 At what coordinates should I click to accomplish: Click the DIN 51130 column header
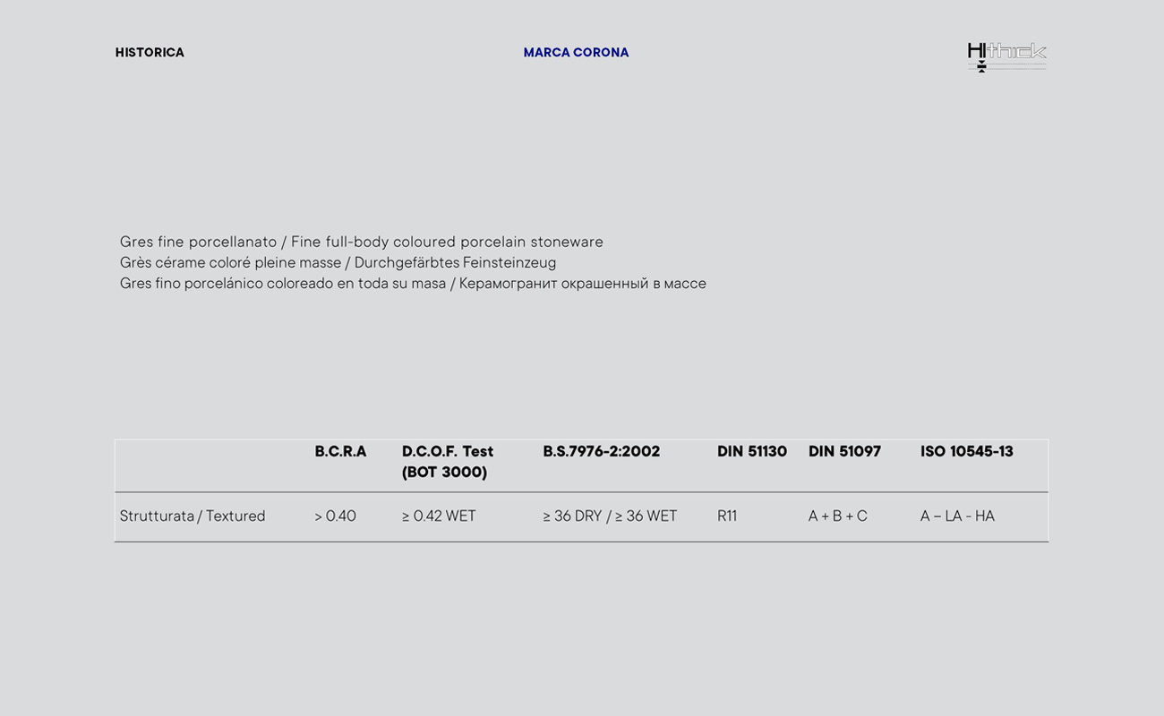751,452
